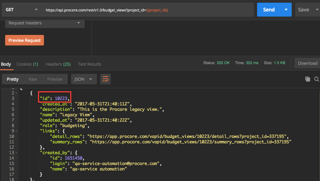This screenshot has height=181, width=320.
Task: Click the {{project_id}} variable in the URL
Action: [157, 10]
